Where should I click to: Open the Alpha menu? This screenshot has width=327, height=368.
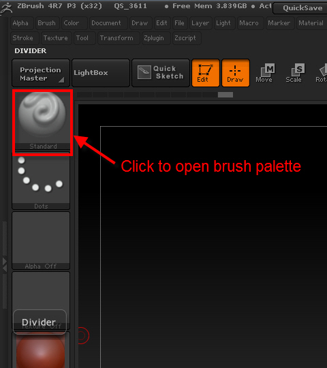click(x=22, y=23)
